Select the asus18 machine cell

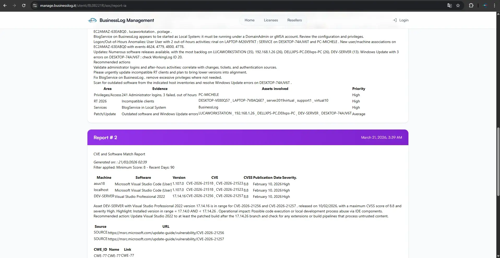coord(99,183)
